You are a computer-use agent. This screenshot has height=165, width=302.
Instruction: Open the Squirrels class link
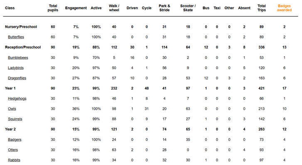coord(15,119)
